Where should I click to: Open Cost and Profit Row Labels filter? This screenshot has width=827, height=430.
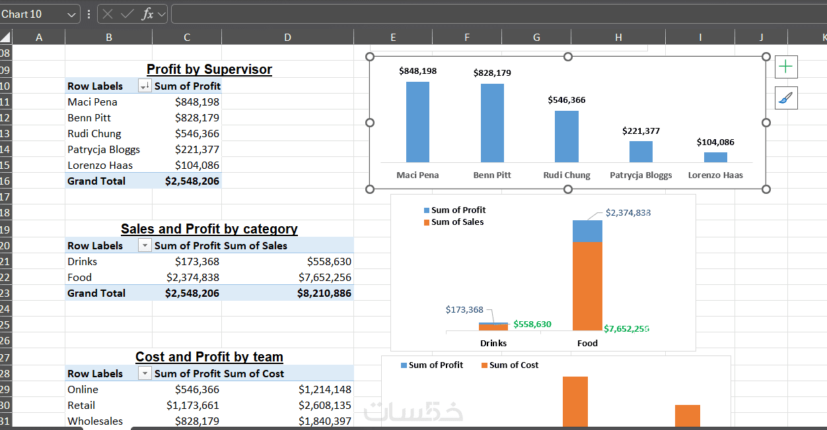tap(145, 373)
